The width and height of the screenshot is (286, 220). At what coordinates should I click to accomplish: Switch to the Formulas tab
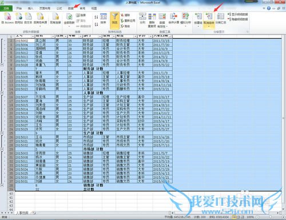[x=59, y=9]
